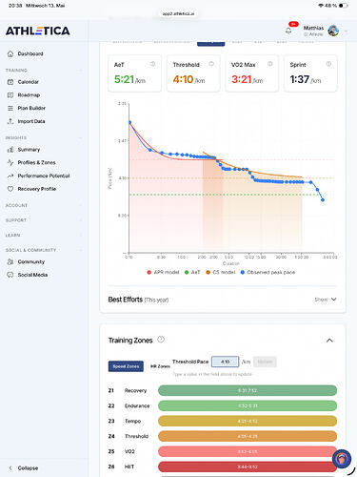Collapse the Insights sidebar section
357x477 pixels.
pos(80,137)
